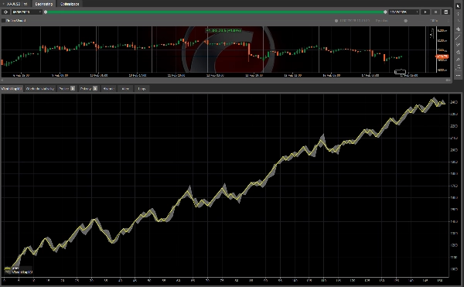Open the backtest end date dropdown
The height and width of the screenshot is (287, 464).
[x=404, y=12]
